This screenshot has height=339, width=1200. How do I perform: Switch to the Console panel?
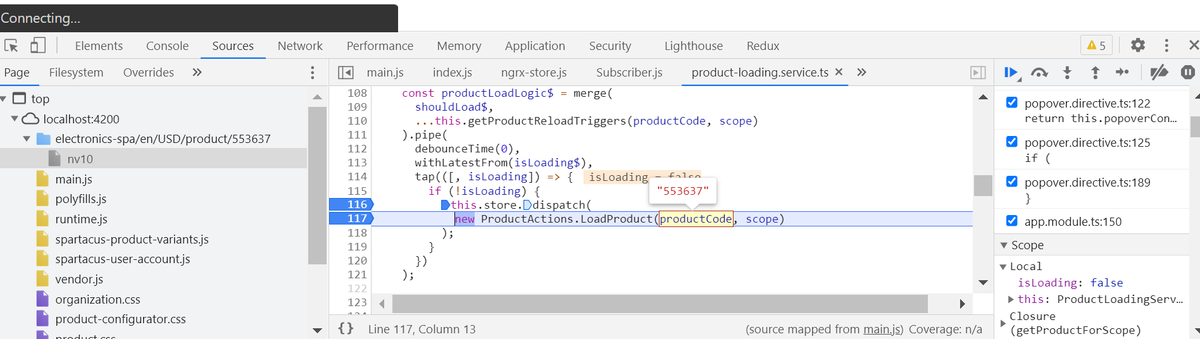[x=167, y=46]
